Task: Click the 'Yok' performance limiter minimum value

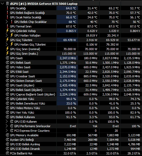Action: 95,126
